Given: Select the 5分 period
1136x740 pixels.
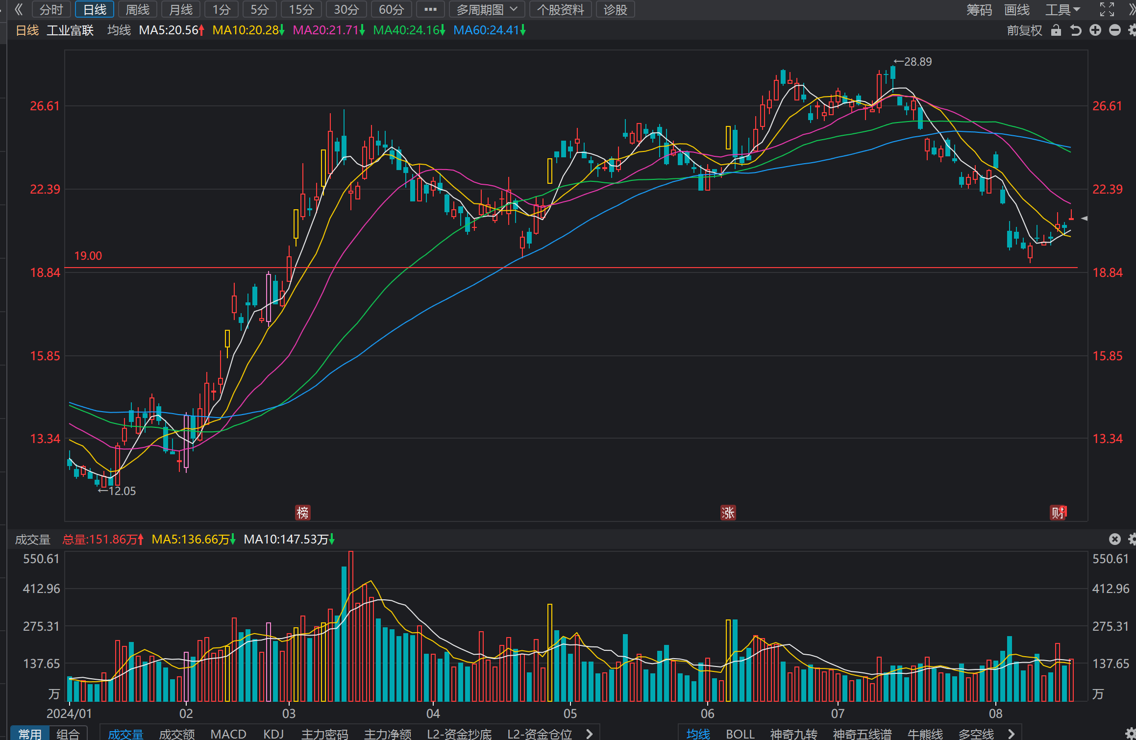Looking at the screenshot, I should (260, 9).
